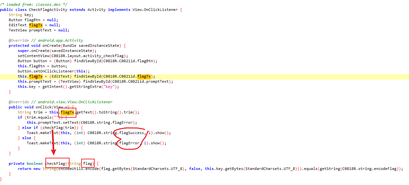Click "Activity" after the extends keyword
Image resolution: width=409 pixels, height=185 pixels.
coord(97,10)
